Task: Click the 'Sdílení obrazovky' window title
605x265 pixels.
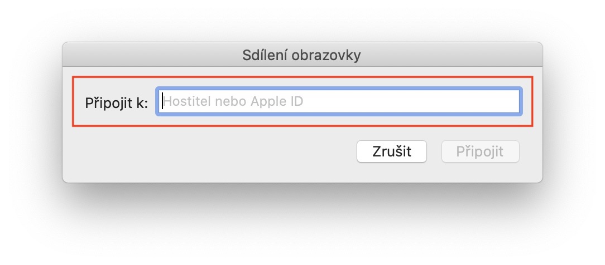Action: (x=302, y=55)
